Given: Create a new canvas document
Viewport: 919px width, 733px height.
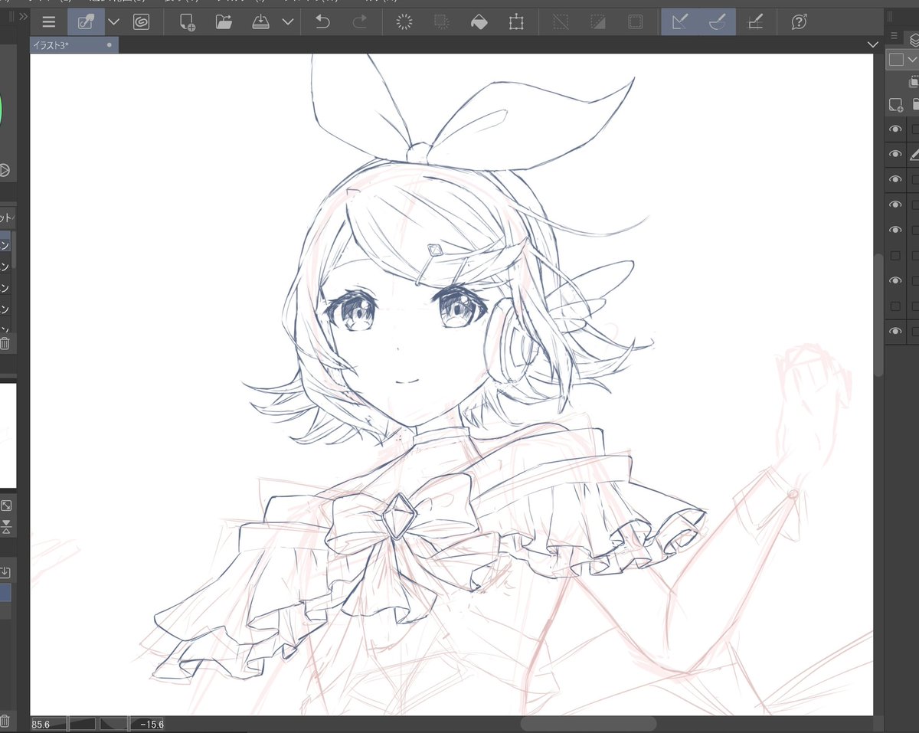Looking at the screenshot, I should (x=187, y=22).
